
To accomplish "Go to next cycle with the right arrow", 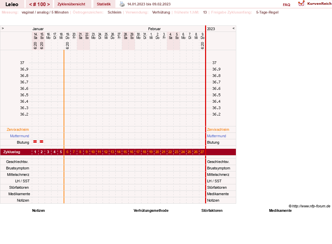I will (x=48, y=4).
